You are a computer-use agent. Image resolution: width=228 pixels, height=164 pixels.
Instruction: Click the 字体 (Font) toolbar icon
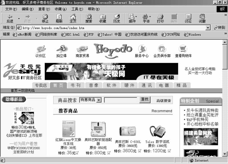[x=146, y=19]
